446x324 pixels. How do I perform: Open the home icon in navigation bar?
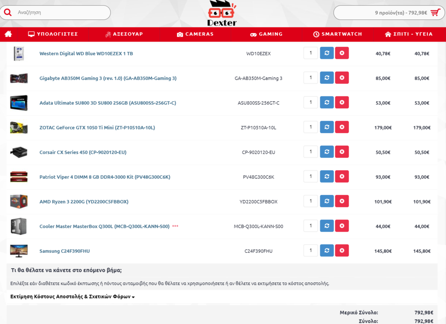(8, 34)
